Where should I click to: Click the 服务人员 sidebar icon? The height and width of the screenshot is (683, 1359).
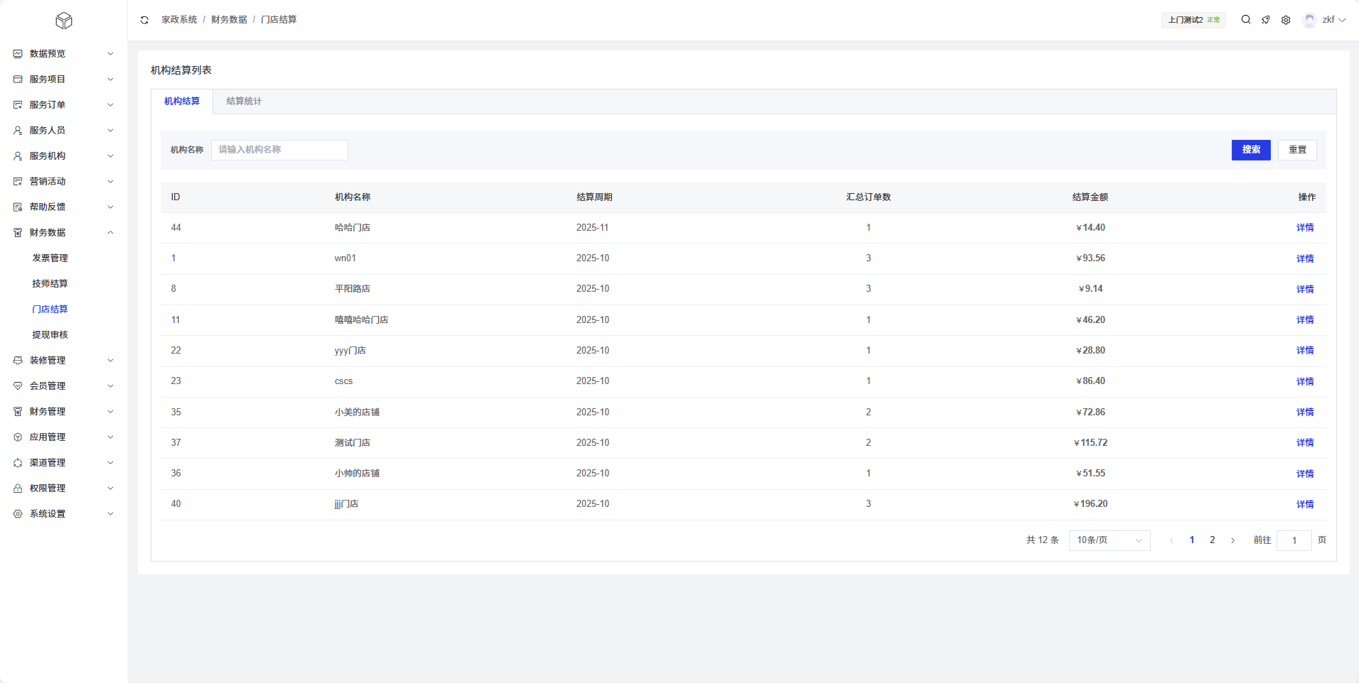pos(18,131)
